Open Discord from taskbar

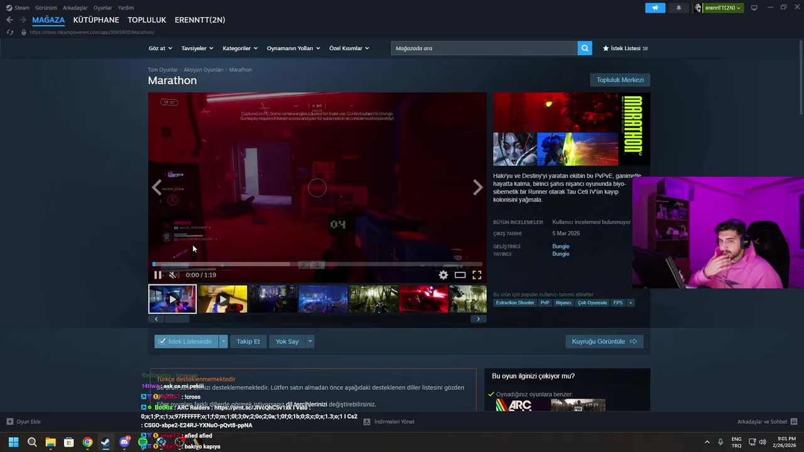(124, 442)
